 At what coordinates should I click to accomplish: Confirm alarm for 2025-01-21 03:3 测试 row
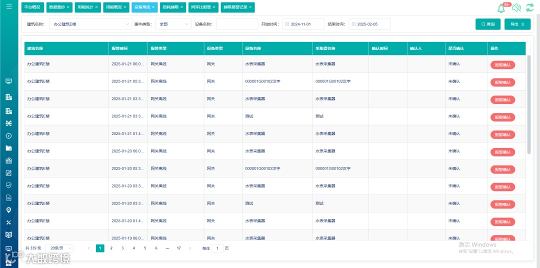503,117
